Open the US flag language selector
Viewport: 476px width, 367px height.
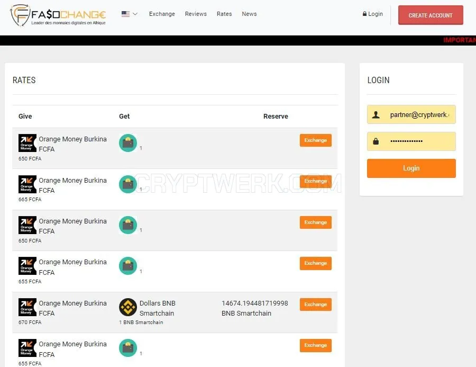coord(130,14)
